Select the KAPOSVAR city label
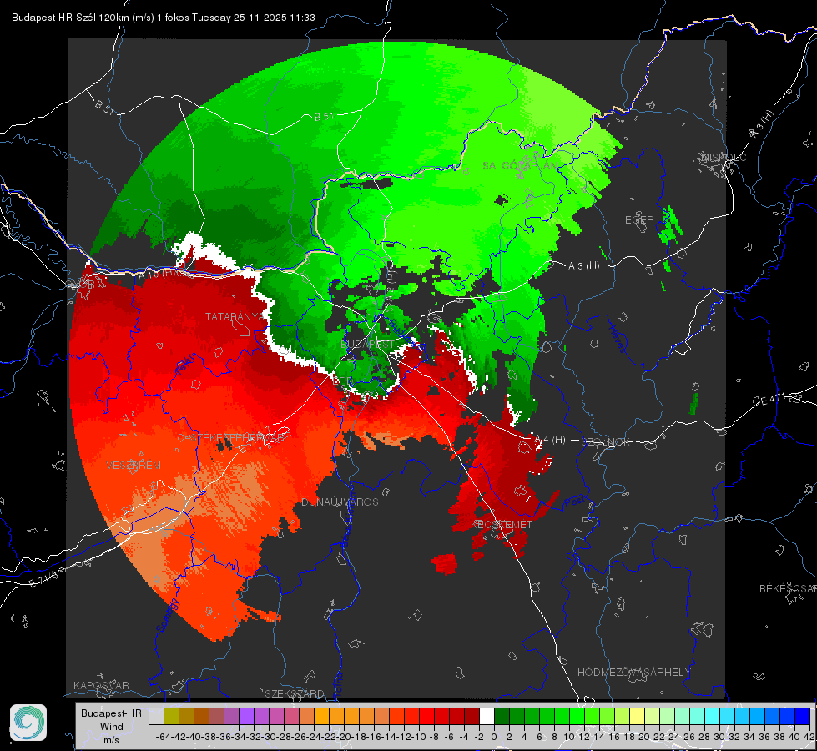The width and height of the screenshot is (817, 751). (x=101, y=685)
